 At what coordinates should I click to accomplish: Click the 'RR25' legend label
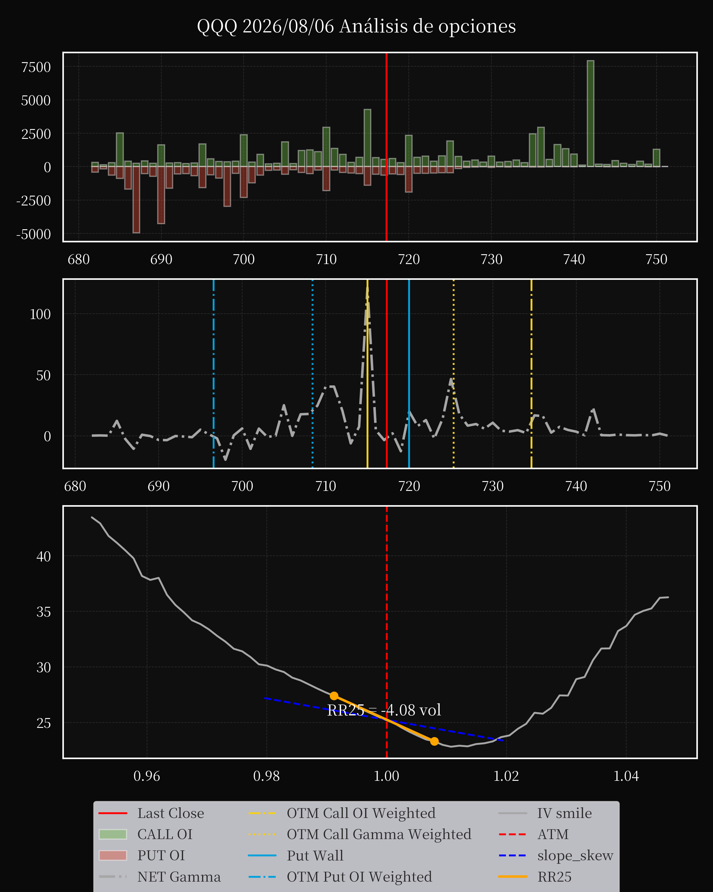coord(554,877)
